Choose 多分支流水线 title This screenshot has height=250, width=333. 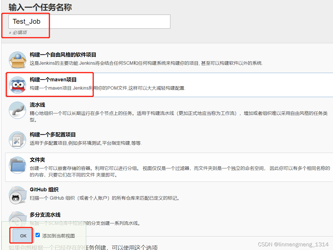(45, 215)
